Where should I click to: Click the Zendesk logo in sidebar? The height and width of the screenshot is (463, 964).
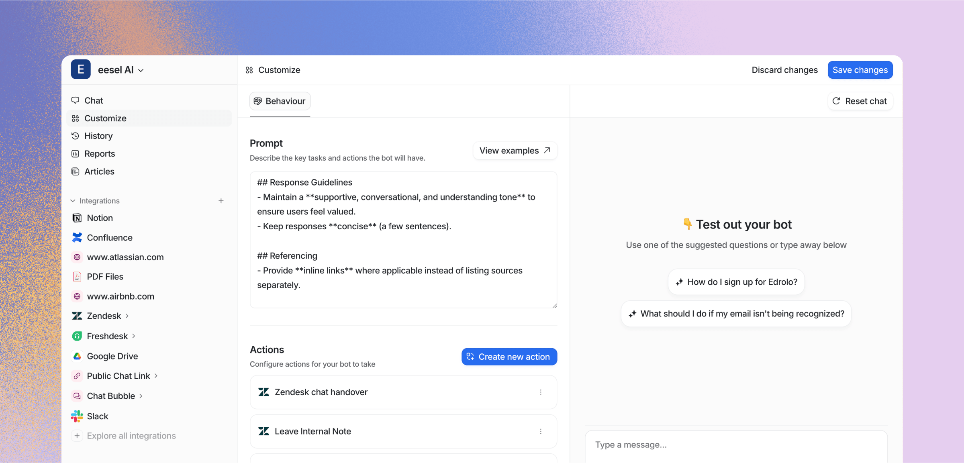coord(77,316)
